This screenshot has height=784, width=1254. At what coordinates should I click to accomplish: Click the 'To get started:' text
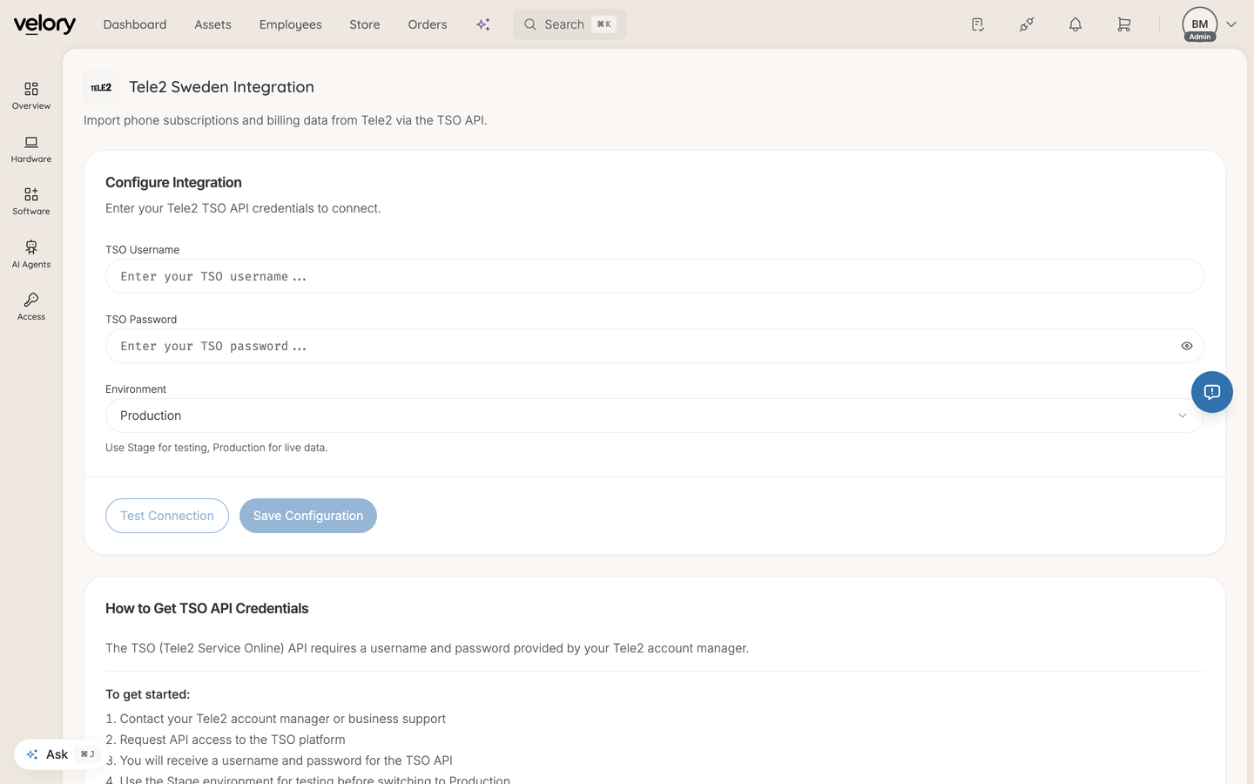[148, 694]
